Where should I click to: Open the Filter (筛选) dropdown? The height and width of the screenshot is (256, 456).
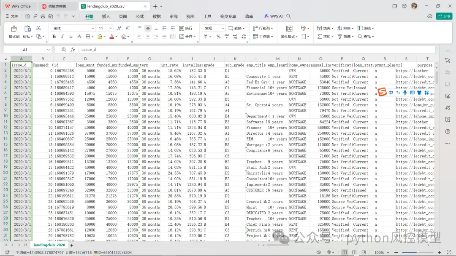point(345,37)
